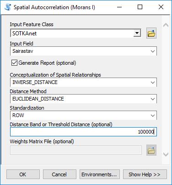Click the script tool icon in title bar
This screenshot has height=185, width=172.
click(x=8, y=7)
